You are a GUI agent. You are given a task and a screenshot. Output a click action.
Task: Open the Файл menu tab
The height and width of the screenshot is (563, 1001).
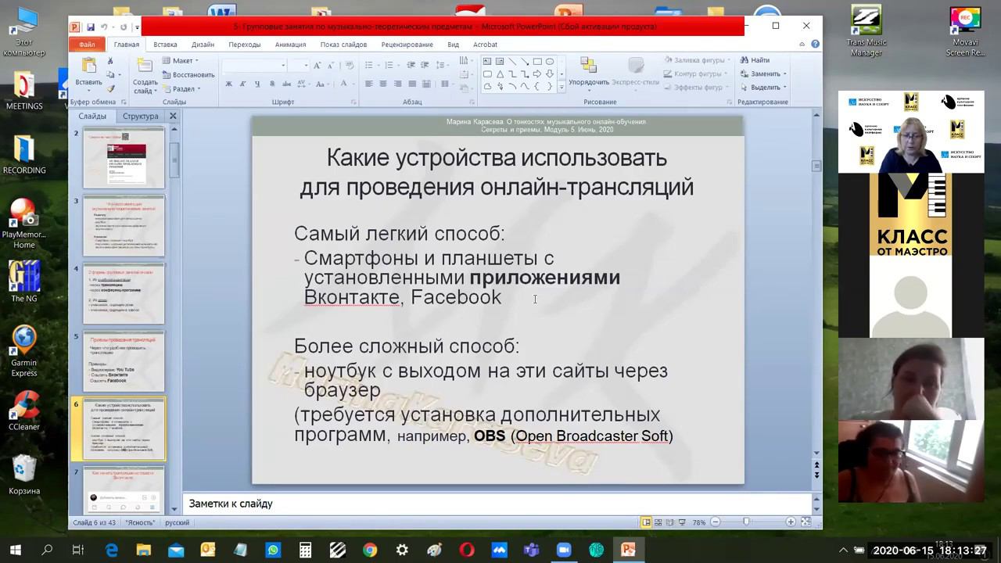click(x=87, y=45)
